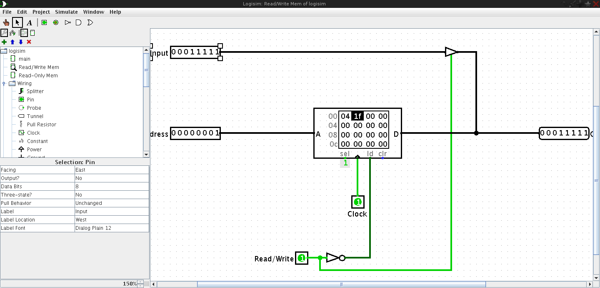Pick the AND gate tool
600x288 pixels.
click(78, 22)
